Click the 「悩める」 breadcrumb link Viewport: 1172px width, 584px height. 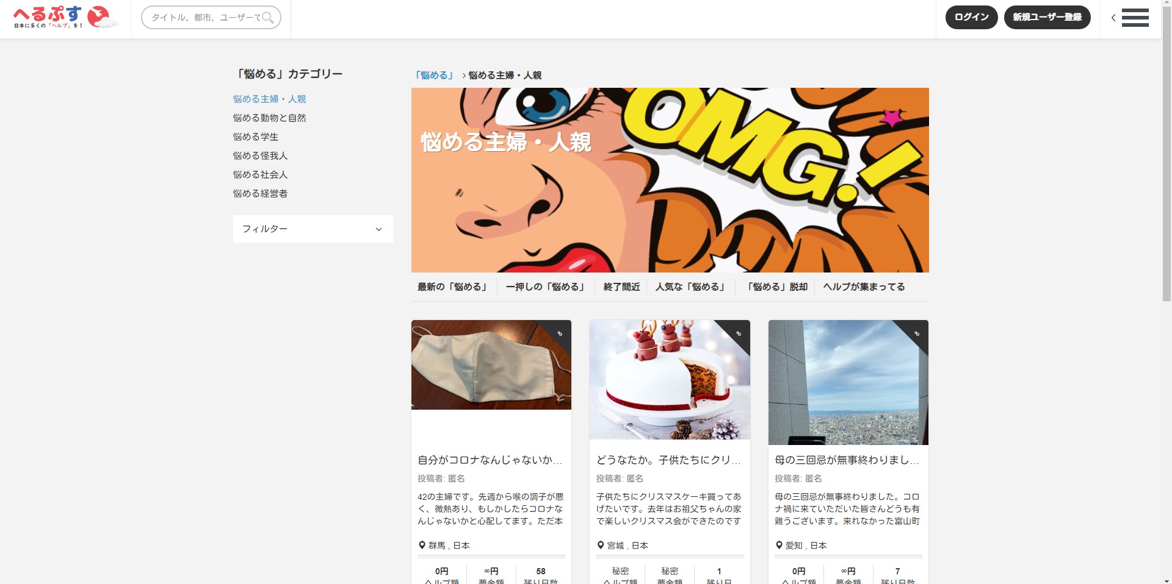[435, 75]
